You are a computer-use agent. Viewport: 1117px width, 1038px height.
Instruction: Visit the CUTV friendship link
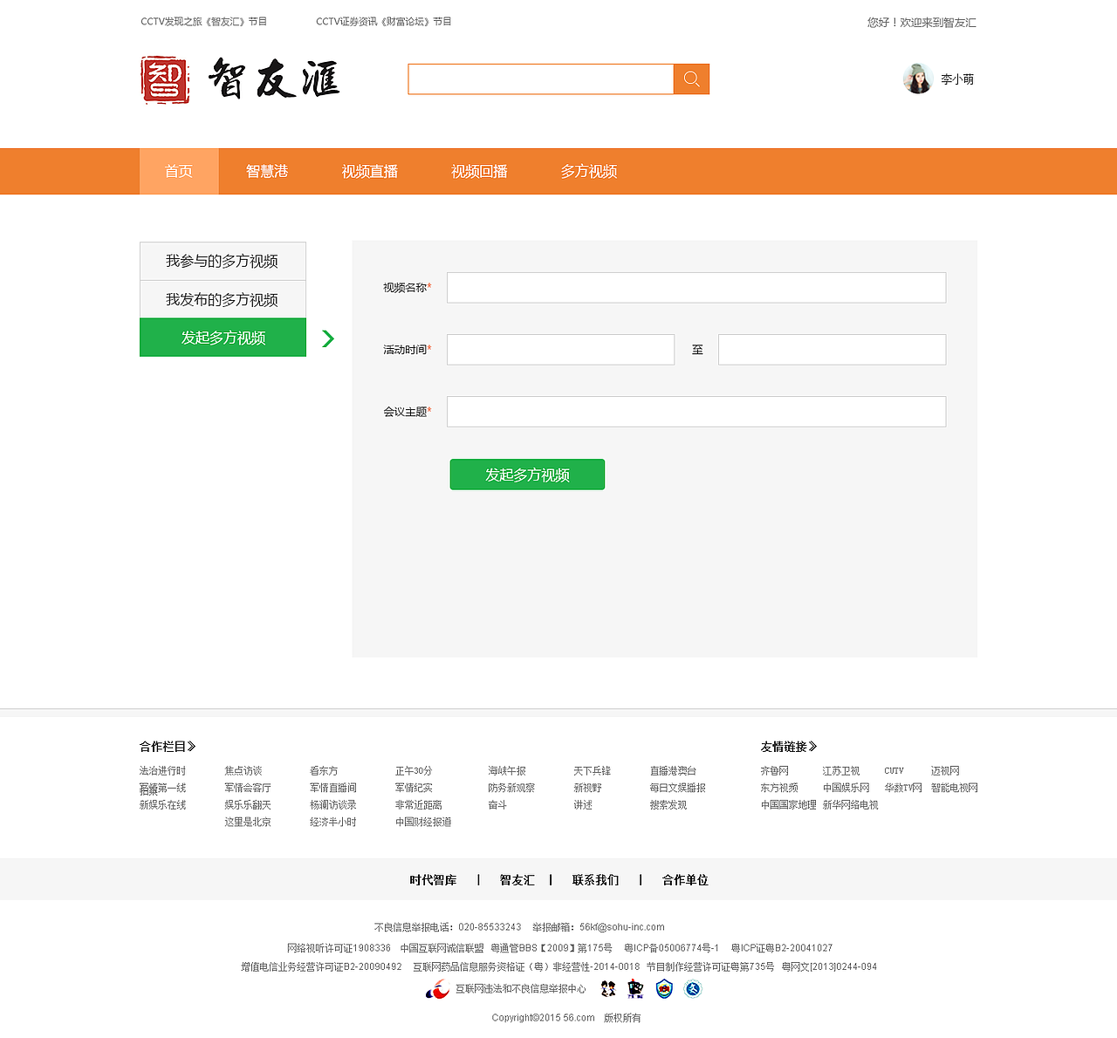pyautogui.click(x=894, y=770)
